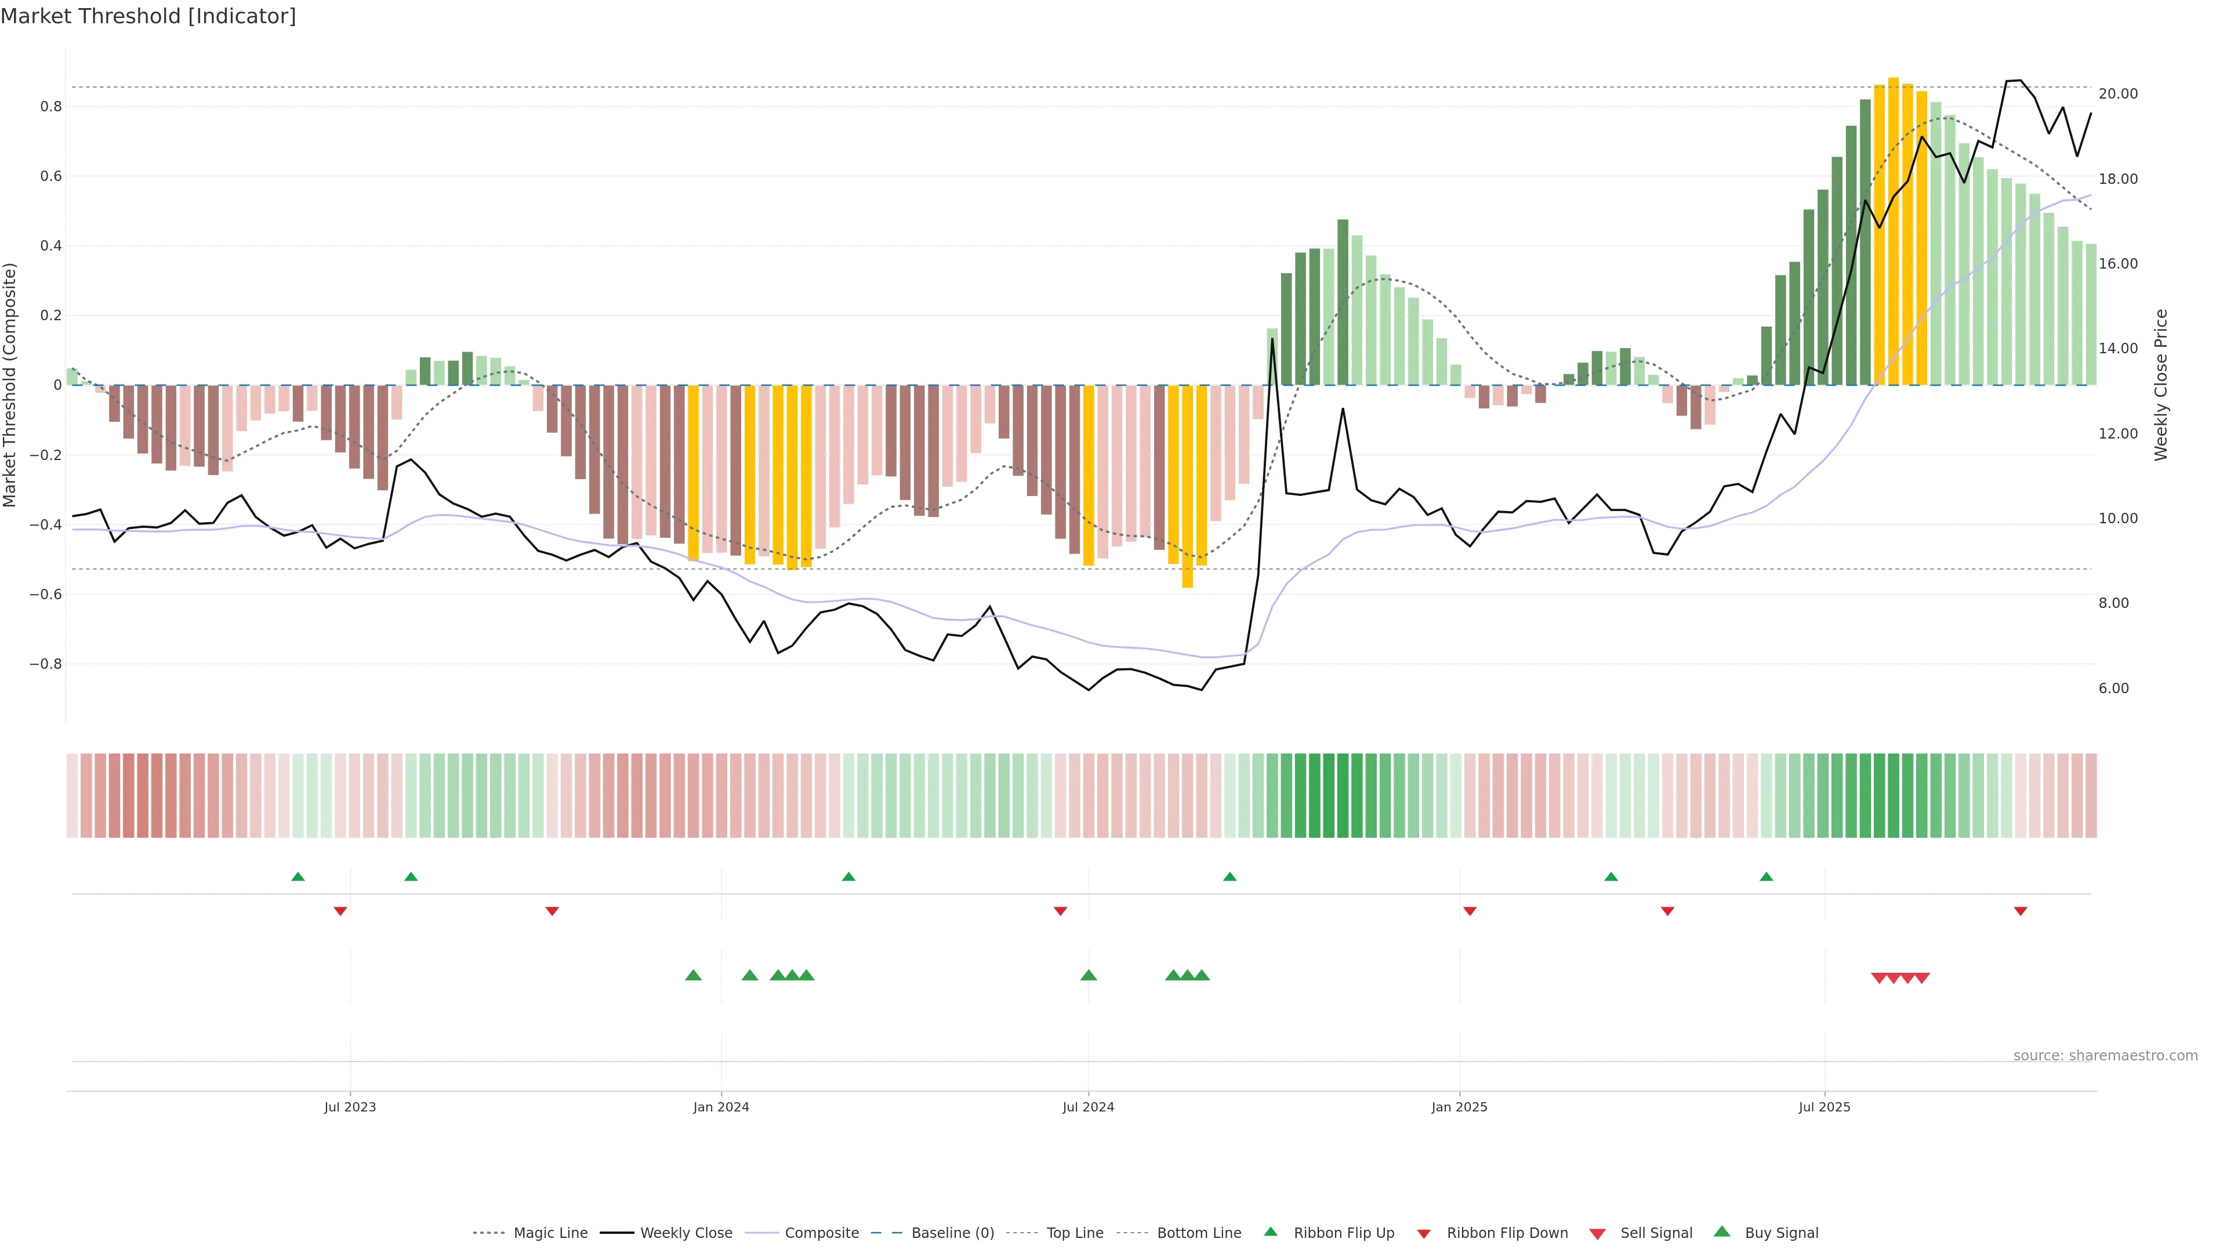Hide the Composite line via legend
The height and width of the screenshot is (1253, 2227).
pos(821,1233)
